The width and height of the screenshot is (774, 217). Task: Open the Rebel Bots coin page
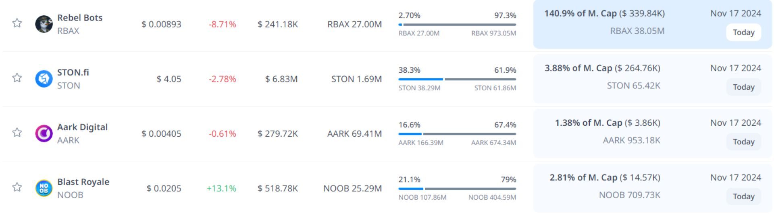pos(80,18)
